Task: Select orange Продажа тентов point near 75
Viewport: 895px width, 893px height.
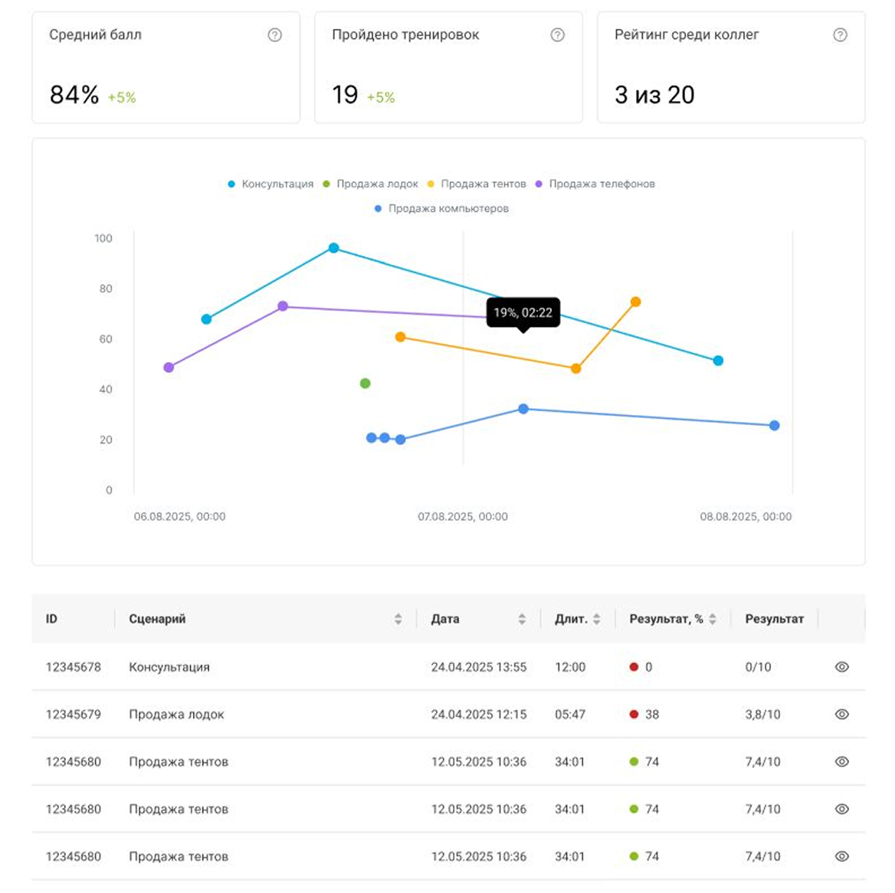Action: coord(635,302)
